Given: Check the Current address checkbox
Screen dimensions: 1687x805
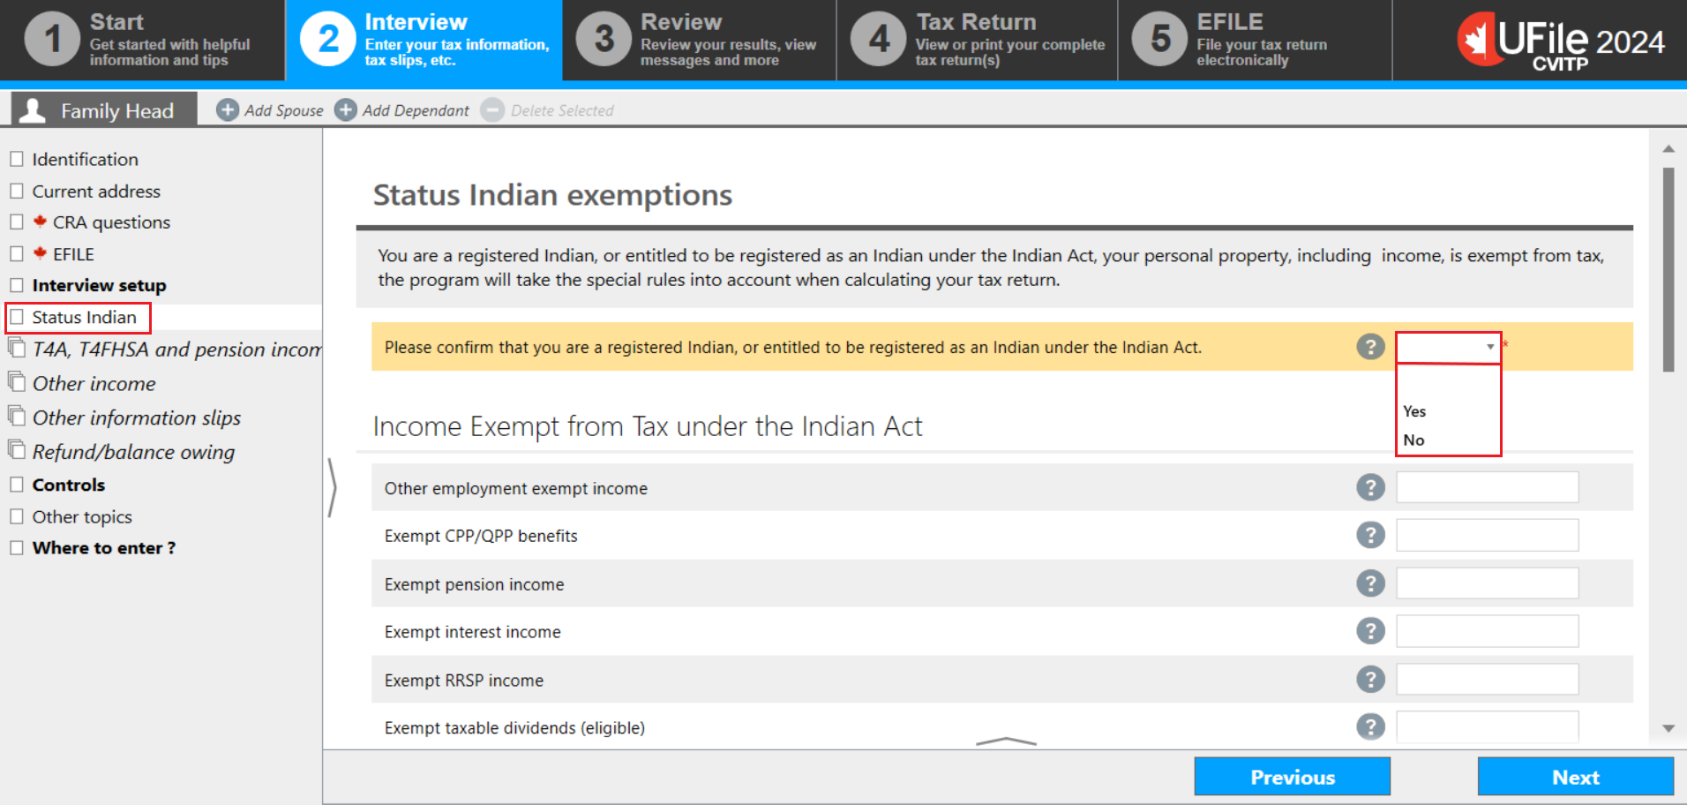Looking at the screenshot, I should click(x=16, y=191).
